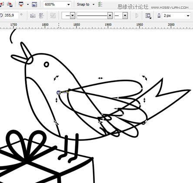This screenshot has width=193, height=183.
Task: Click the top-left rotation handle on the wing selection
Action: click(x=56, y=78)
